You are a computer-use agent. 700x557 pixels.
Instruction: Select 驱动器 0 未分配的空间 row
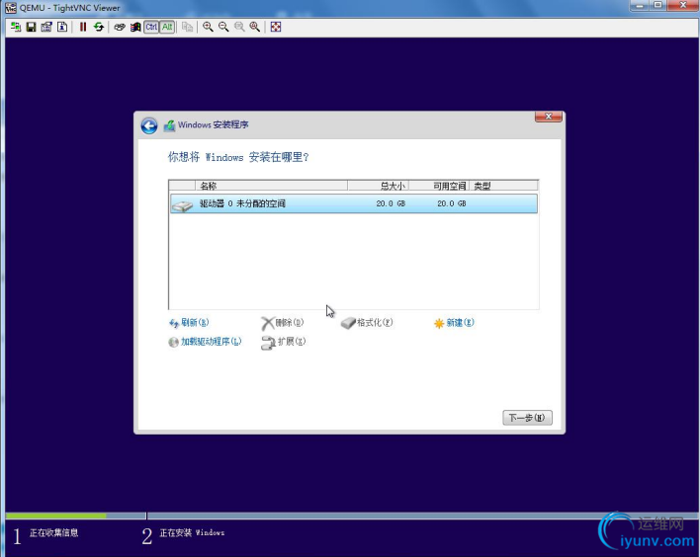pyautogui.click(x=354, y=203)
